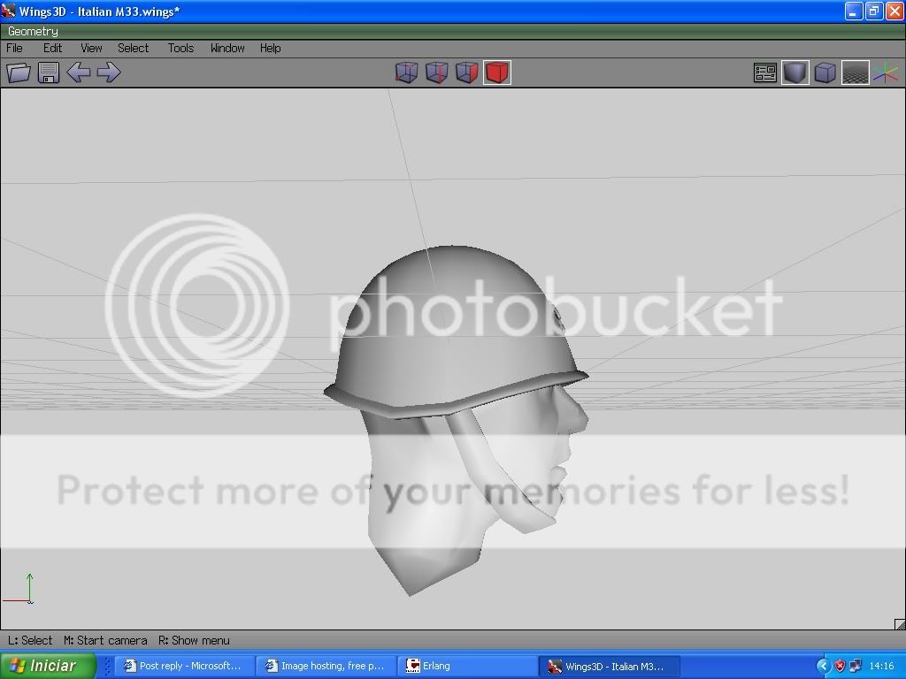Select the red body selection mode cube
Viewport: 906px width, 679px height.
497,72
